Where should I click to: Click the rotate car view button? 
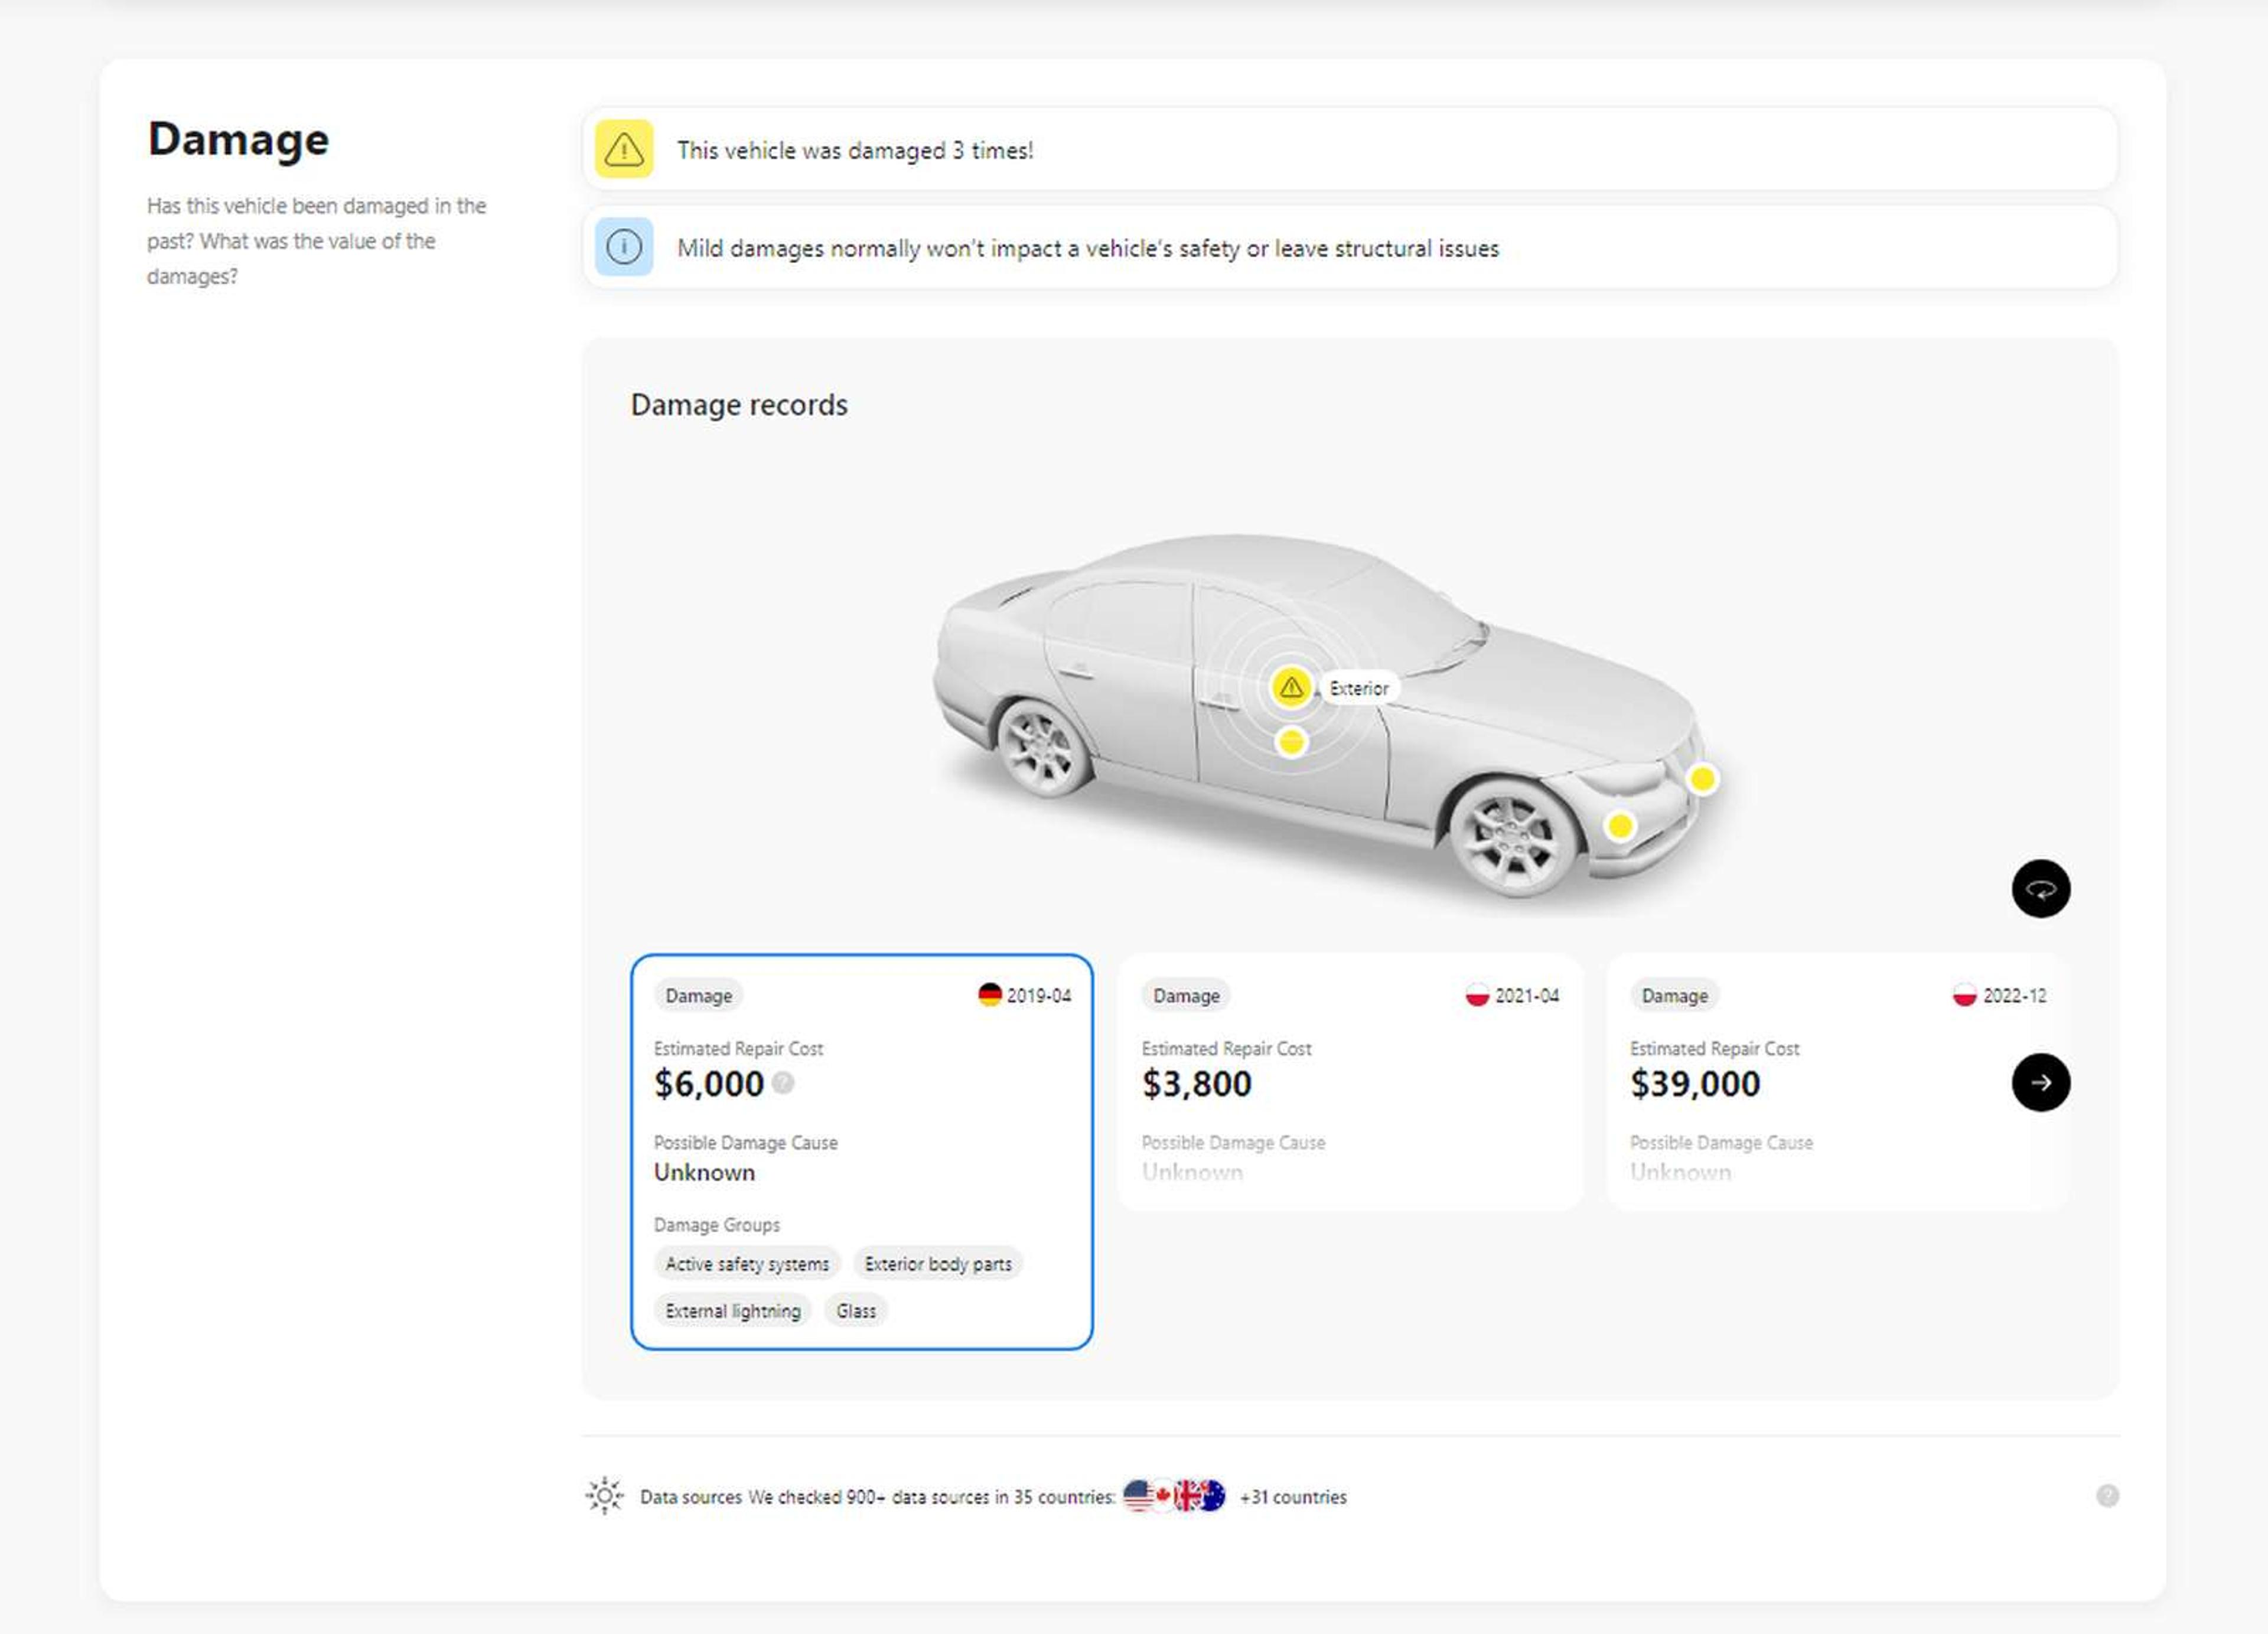[x=2040, y=888]
